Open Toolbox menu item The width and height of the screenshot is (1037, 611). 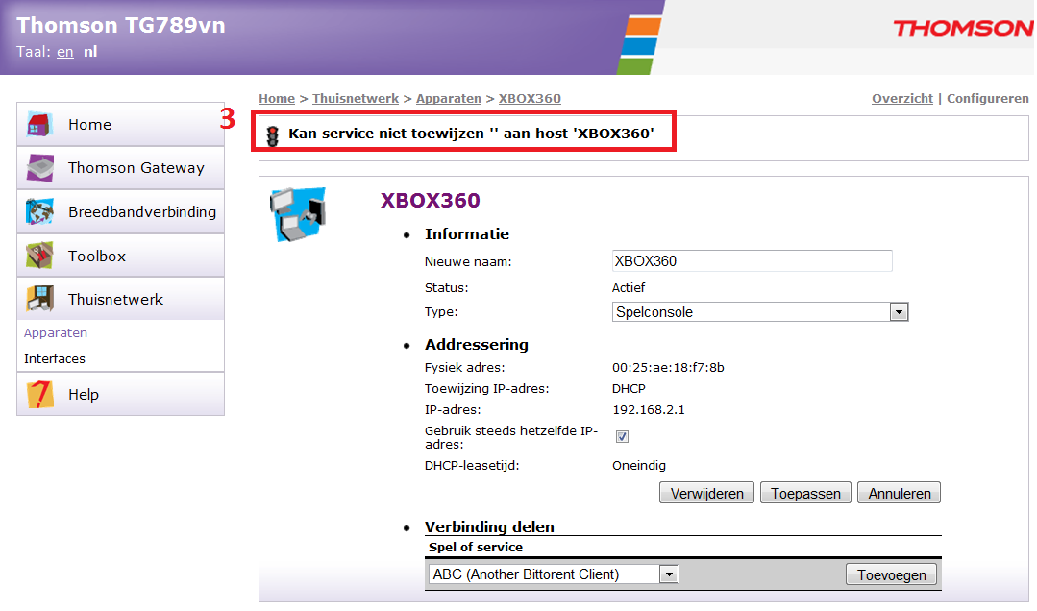(120, 256)
